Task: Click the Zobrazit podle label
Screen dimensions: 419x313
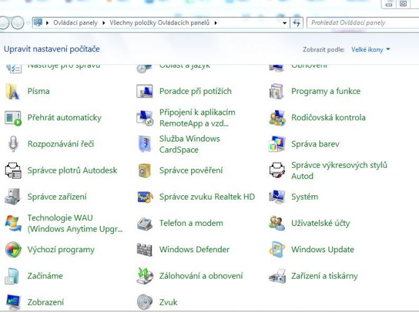Action: pyautogui.click(x=323, y=49)
